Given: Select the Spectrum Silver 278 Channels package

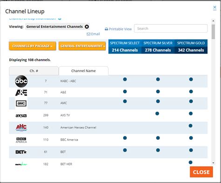Looking at the screenshot, I should point(158,47).
